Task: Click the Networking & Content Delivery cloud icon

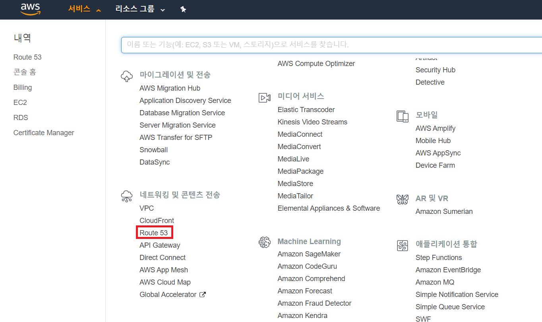Action: [x=127, y=196]
